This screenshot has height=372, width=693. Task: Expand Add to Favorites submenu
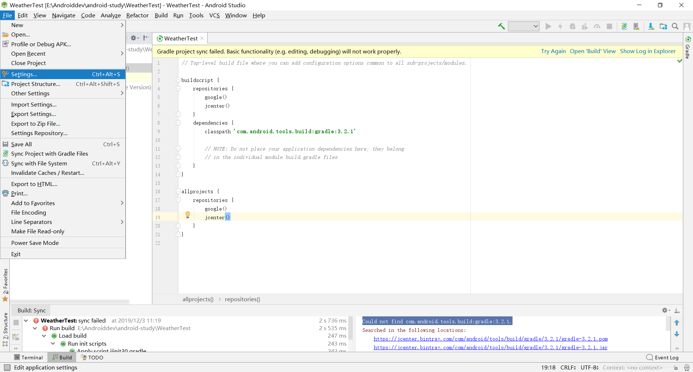click(x=63, y=203)
